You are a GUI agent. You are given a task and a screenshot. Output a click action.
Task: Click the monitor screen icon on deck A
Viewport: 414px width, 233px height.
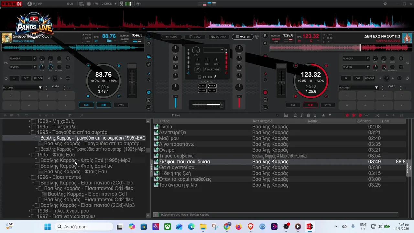(x=149, y=107)
